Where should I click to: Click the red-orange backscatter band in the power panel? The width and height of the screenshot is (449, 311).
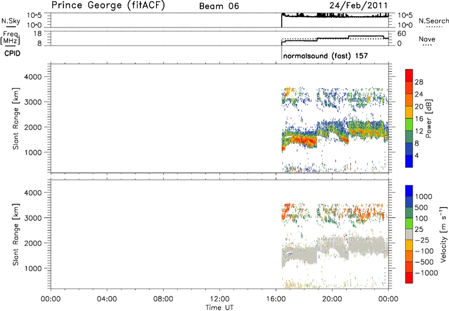point(304,141)
